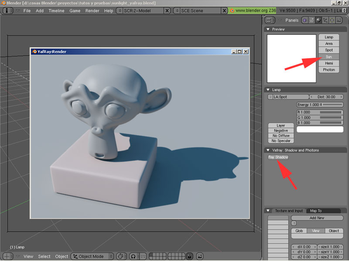Delete the SCR:2-Model screen with X
349x261 pixels.
[167, 10]
